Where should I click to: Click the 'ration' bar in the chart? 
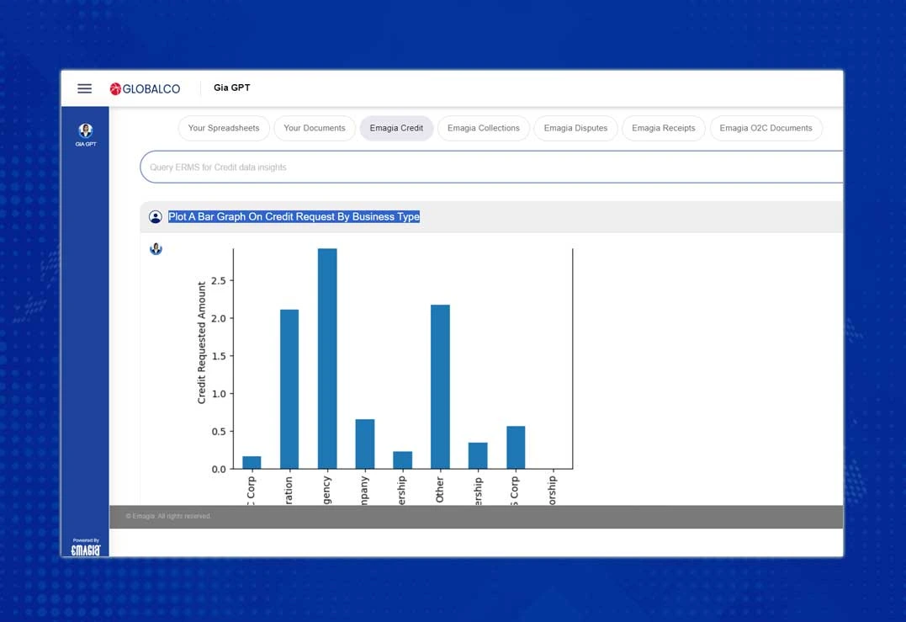coord(289,389)
